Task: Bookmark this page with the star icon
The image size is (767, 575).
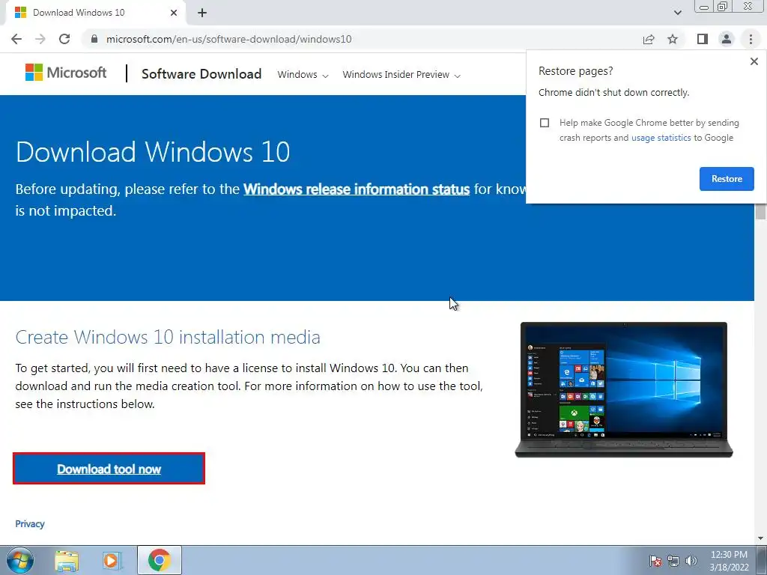Action: click(673, 39)
